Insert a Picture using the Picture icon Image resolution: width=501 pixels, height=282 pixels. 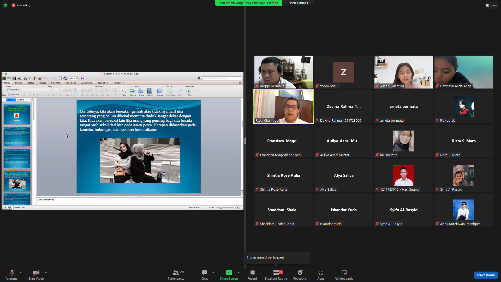tap(133, 92)
